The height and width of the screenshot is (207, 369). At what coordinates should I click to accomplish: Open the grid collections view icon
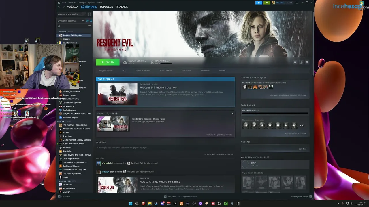(89, 14)
